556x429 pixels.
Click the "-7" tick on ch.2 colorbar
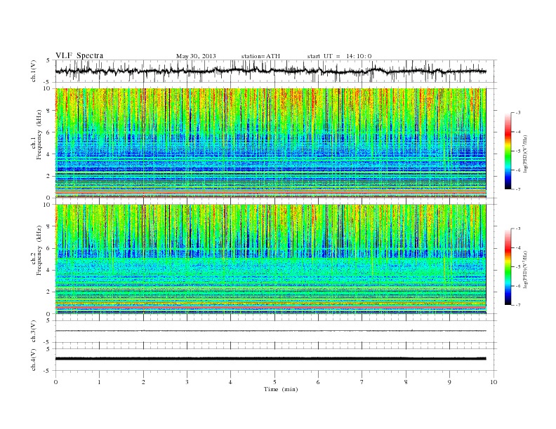(518, 305)
